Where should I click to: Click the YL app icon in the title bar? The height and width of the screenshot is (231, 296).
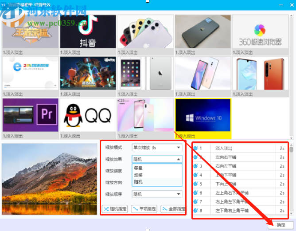(x=3, y=5)
